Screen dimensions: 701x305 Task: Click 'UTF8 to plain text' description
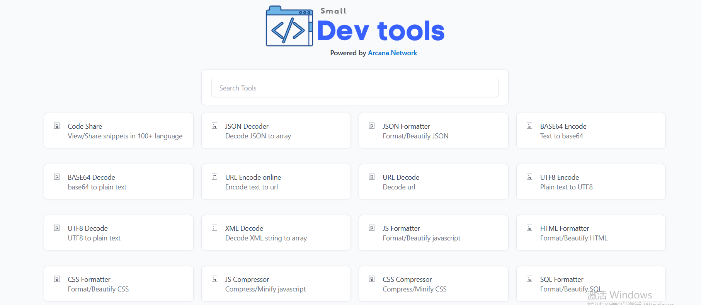pos(94,238)
